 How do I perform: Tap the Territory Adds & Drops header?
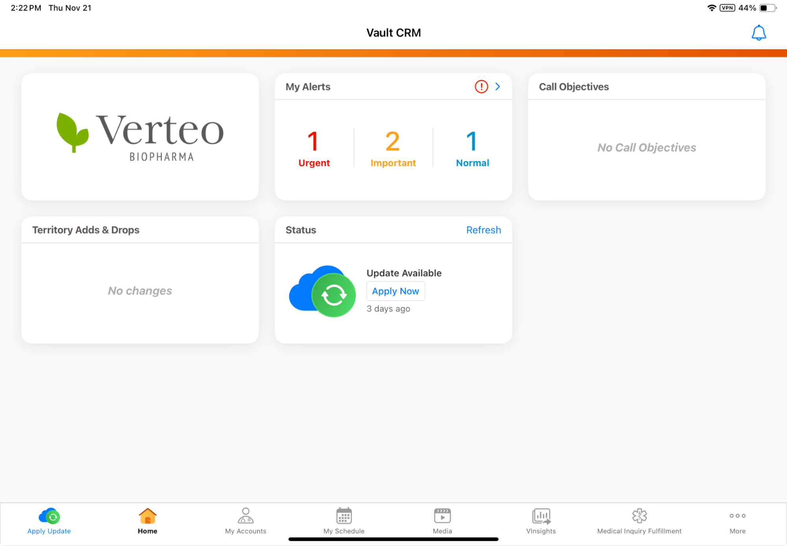pyautogui.click(x=86, y=230)
